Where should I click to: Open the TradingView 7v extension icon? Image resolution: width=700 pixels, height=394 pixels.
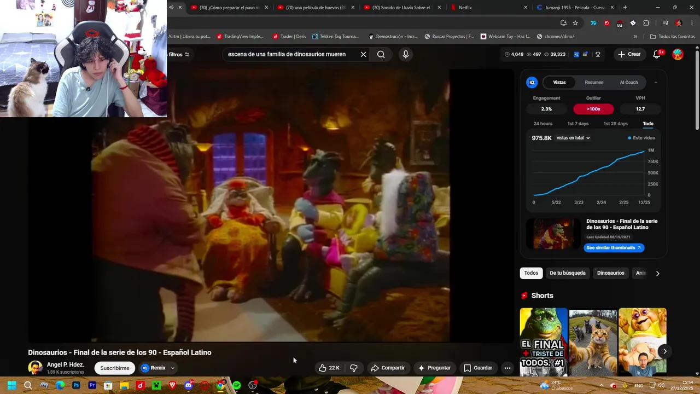pyautogui.click(x=593, y=23)
